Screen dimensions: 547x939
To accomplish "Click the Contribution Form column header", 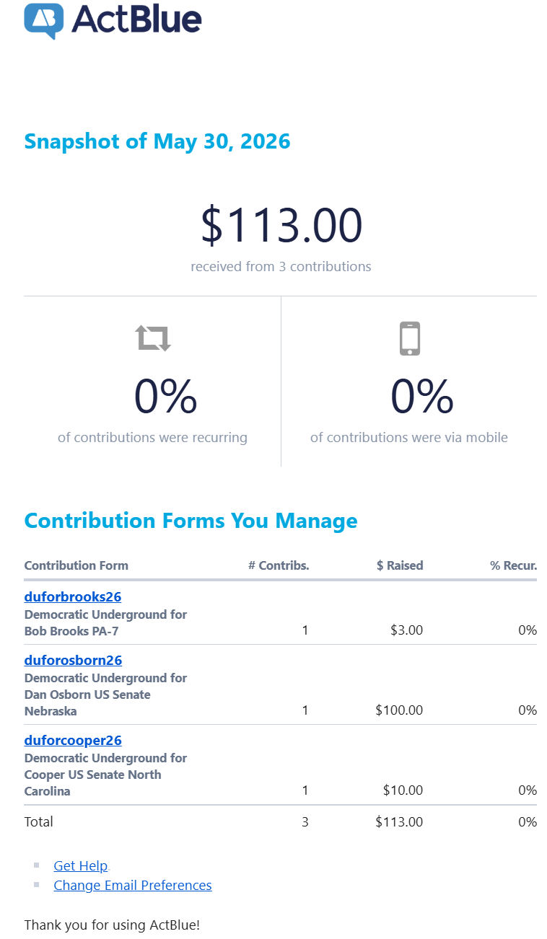I will pos(76,565).
